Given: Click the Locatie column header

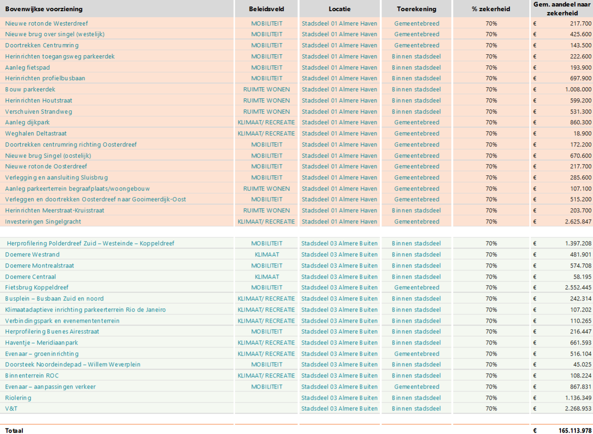Looking at the screenshot, I should point(340,9).
